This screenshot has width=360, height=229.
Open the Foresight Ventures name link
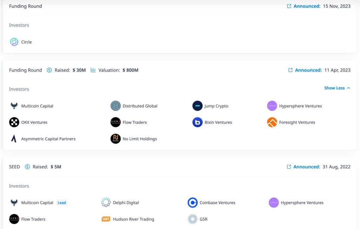297,122
